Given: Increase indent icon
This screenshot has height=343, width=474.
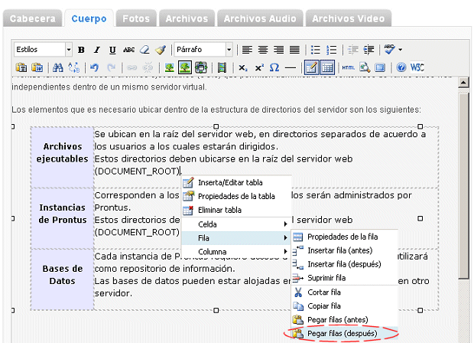Looking at the screenshot, I should click(x=368, y=50).
